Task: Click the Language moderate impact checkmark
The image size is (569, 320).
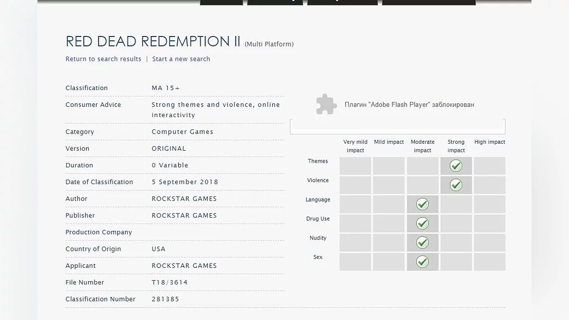Action: click(x=422, y=204)
